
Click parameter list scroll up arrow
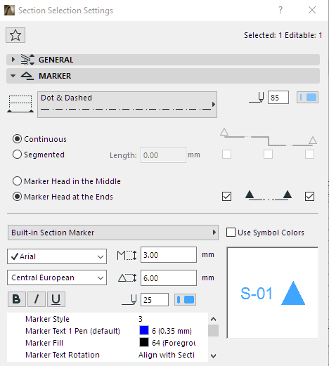tap(213, 319)
